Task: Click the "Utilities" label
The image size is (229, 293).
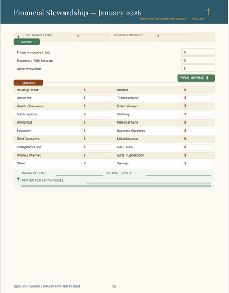Action: (x=123, y=90)
